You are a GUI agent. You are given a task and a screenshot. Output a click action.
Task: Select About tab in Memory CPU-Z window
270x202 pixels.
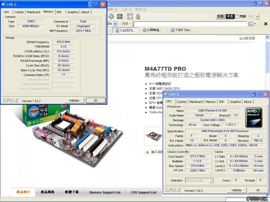click(x=85, y=12)
